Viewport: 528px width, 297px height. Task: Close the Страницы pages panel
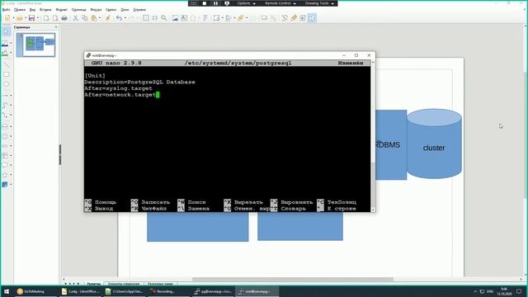point(56,27)
